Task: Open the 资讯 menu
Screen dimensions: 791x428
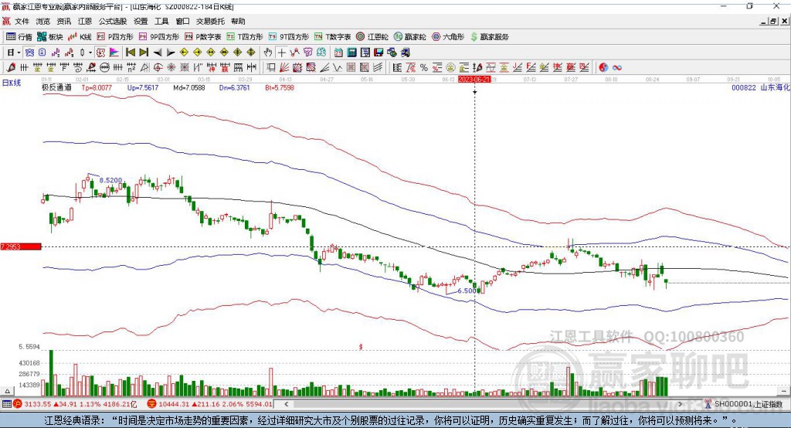Action: tap(64, 21)
